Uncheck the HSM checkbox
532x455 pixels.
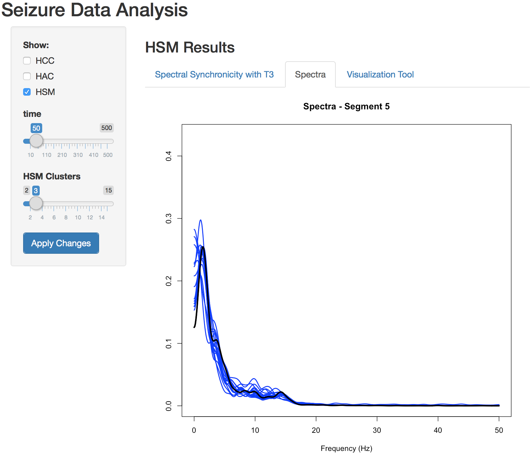[x=27, y=92]
